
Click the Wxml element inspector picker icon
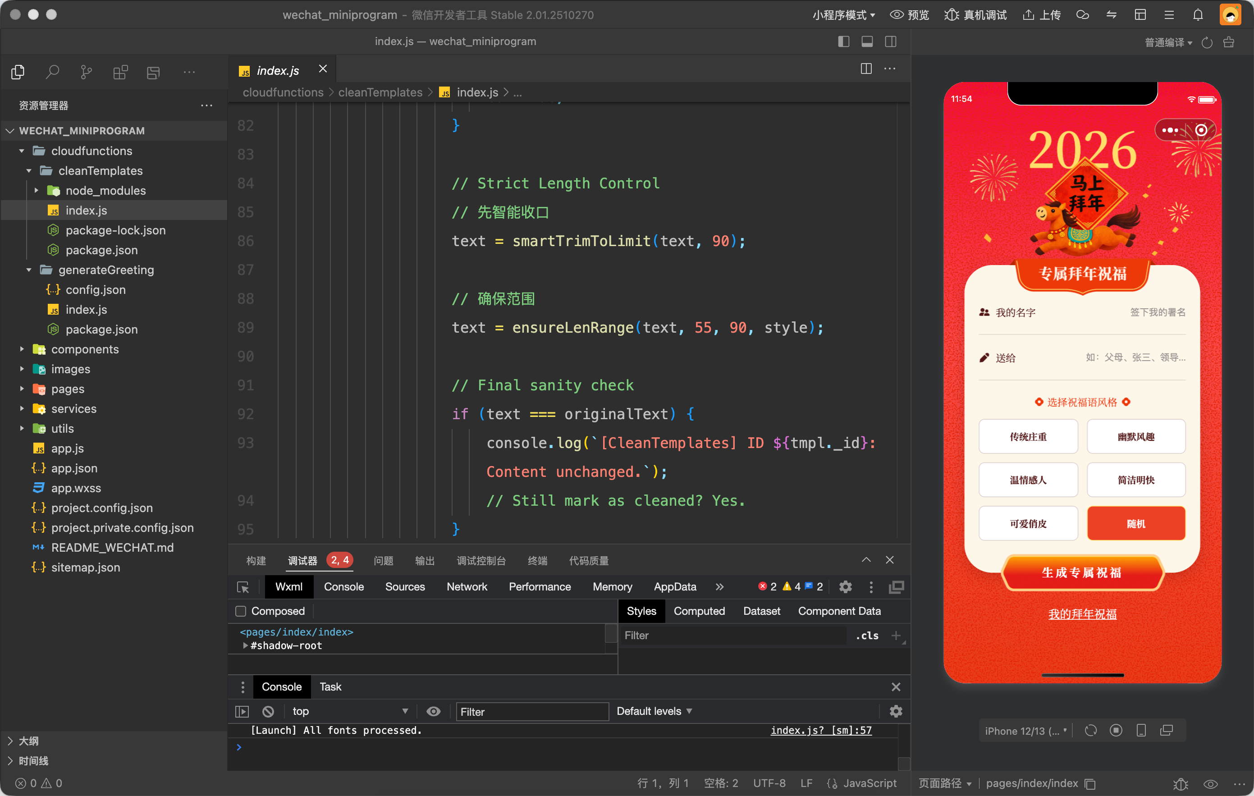[243, 587]
